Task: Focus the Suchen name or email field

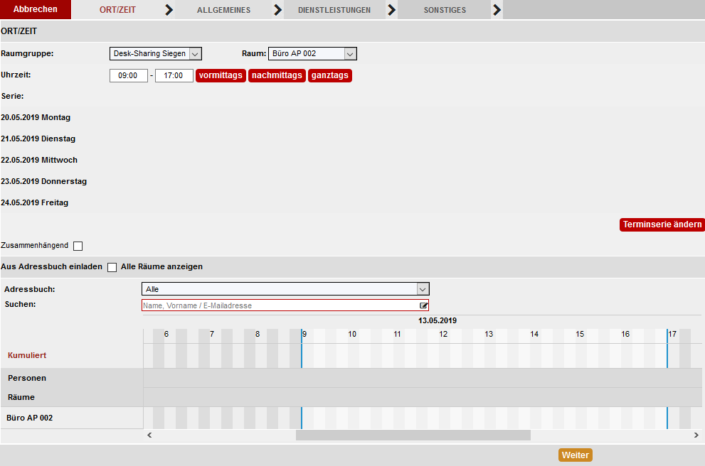Action: point(285,305)
